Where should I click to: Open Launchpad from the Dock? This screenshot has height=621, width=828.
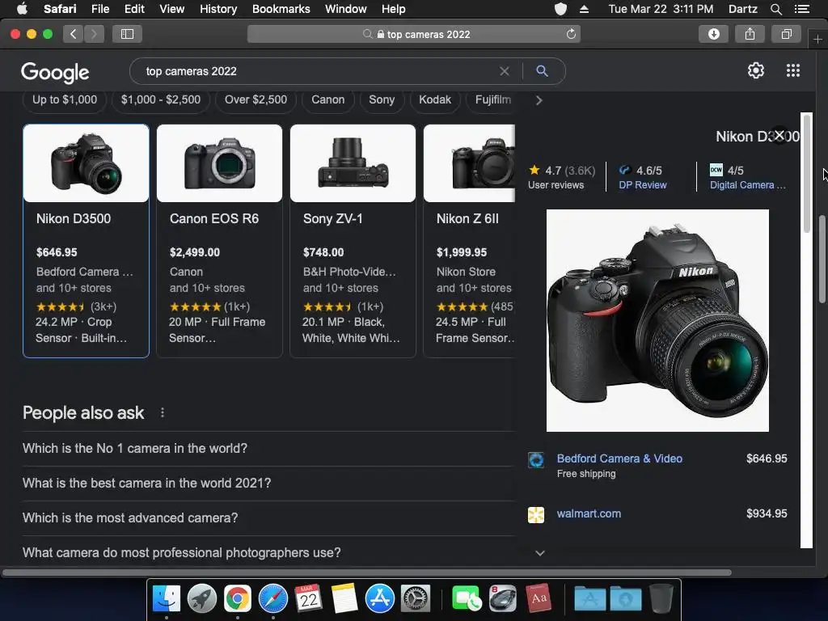pos(201,598)
